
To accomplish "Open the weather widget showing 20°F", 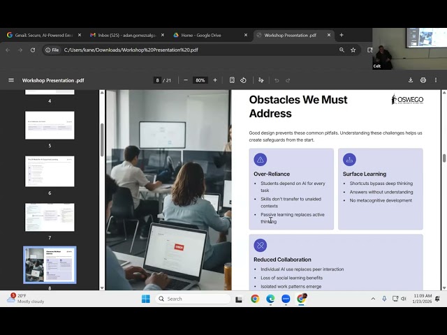I will (26, 299).
